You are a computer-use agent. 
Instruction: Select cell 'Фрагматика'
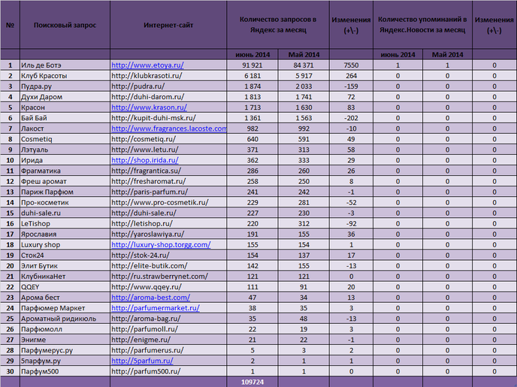(x=65, y=171)
